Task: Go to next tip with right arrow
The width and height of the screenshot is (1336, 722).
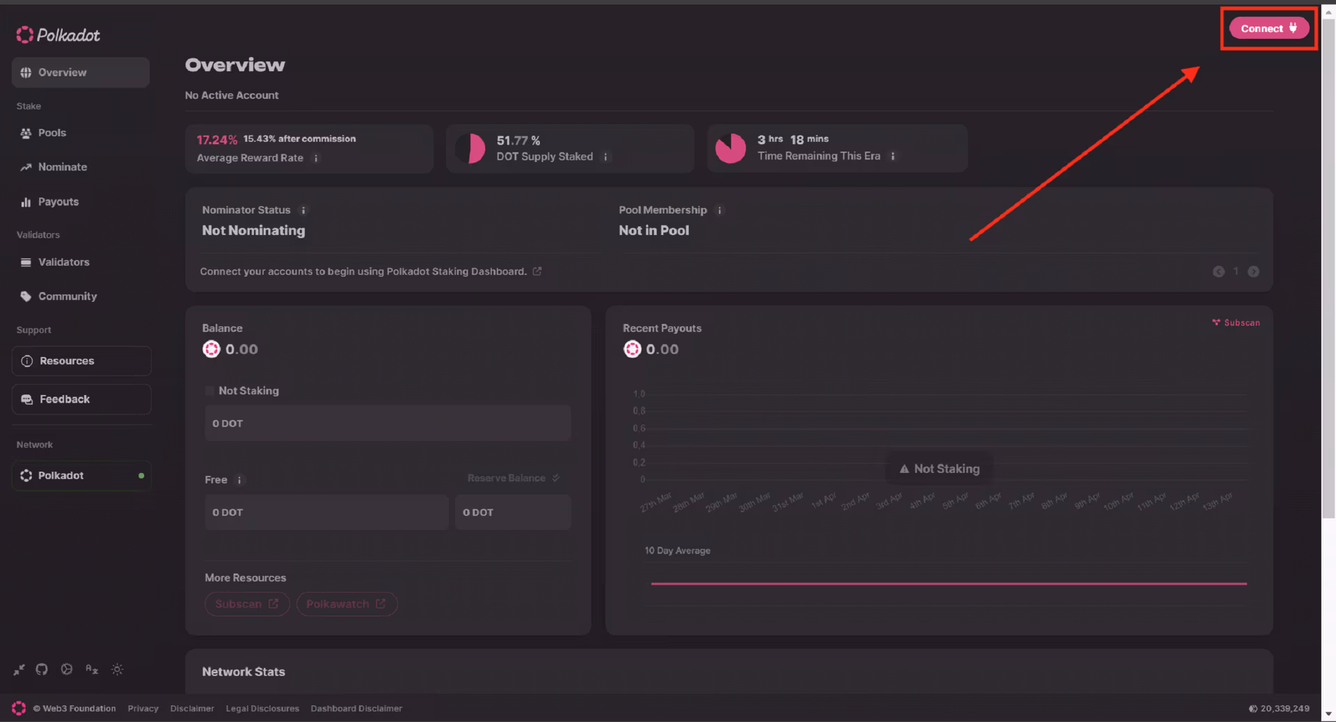Action: coord(1253,272)
